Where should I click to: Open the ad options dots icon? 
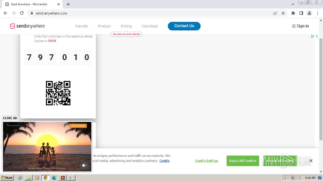[317, 36]
